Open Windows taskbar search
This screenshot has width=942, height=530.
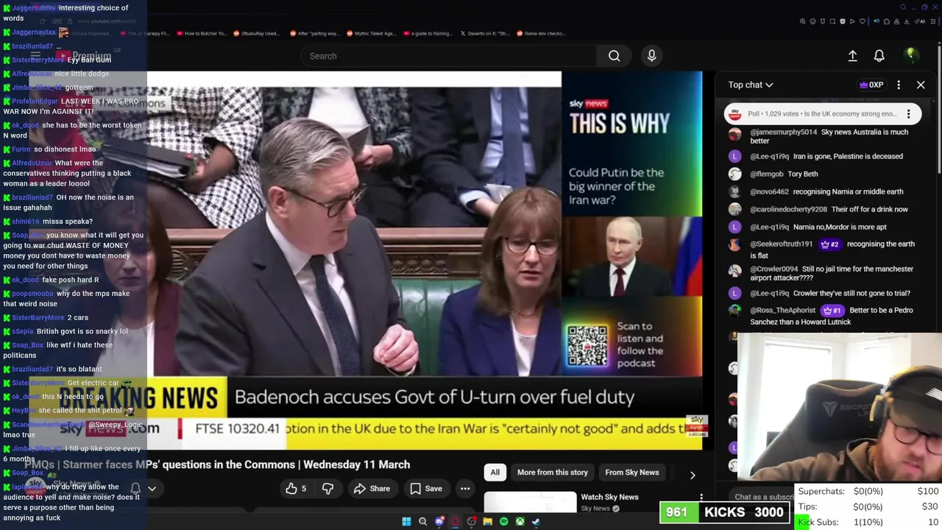pos(422,521)
